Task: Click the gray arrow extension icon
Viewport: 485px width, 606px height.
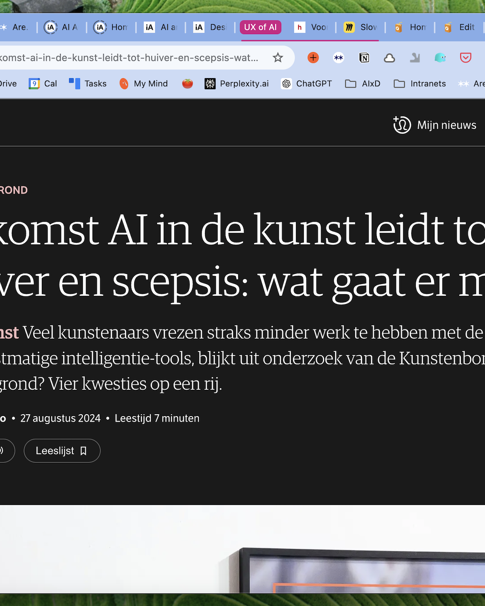Action: 415,57
